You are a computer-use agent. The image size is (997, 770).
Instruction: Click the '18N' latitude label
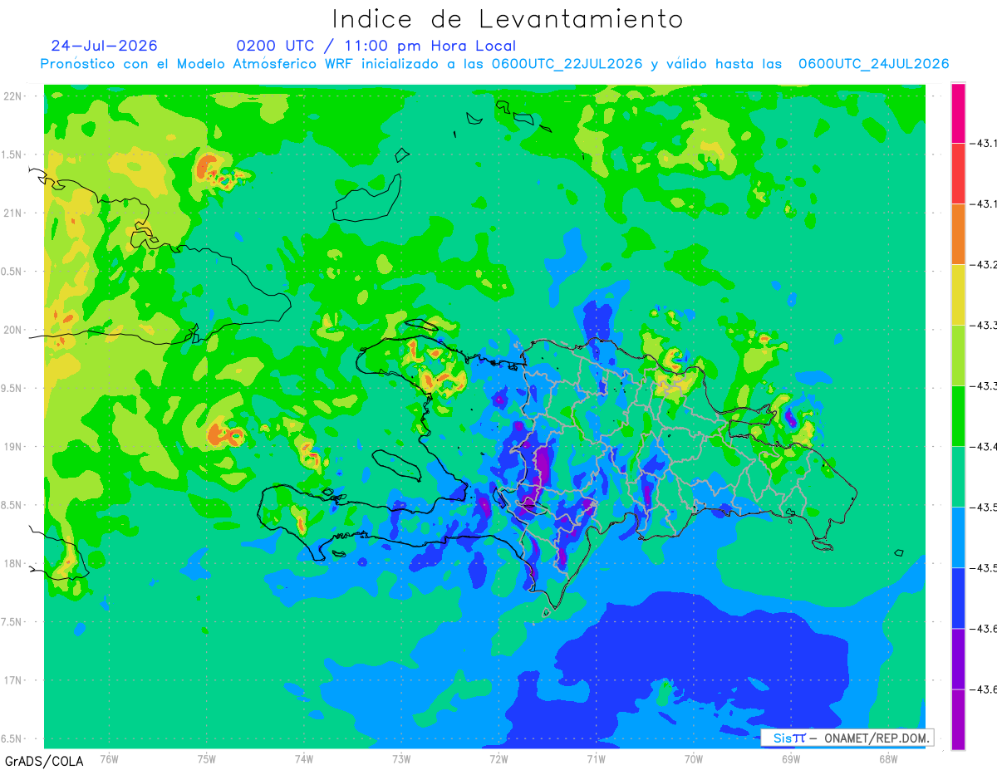(13, 563)
